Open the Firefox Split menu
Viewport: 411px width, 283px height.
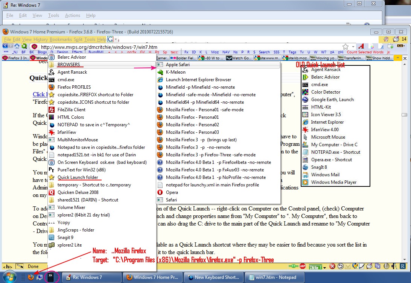coord(78,39)
